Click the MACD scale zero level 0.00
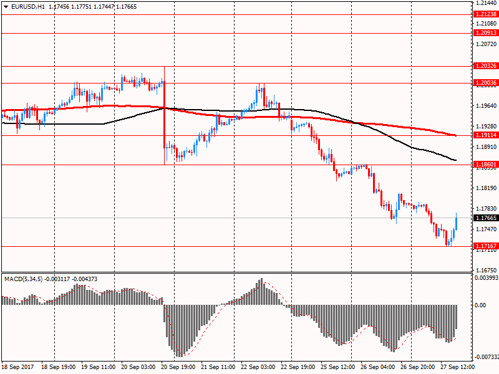 click(x=480, y=305)
